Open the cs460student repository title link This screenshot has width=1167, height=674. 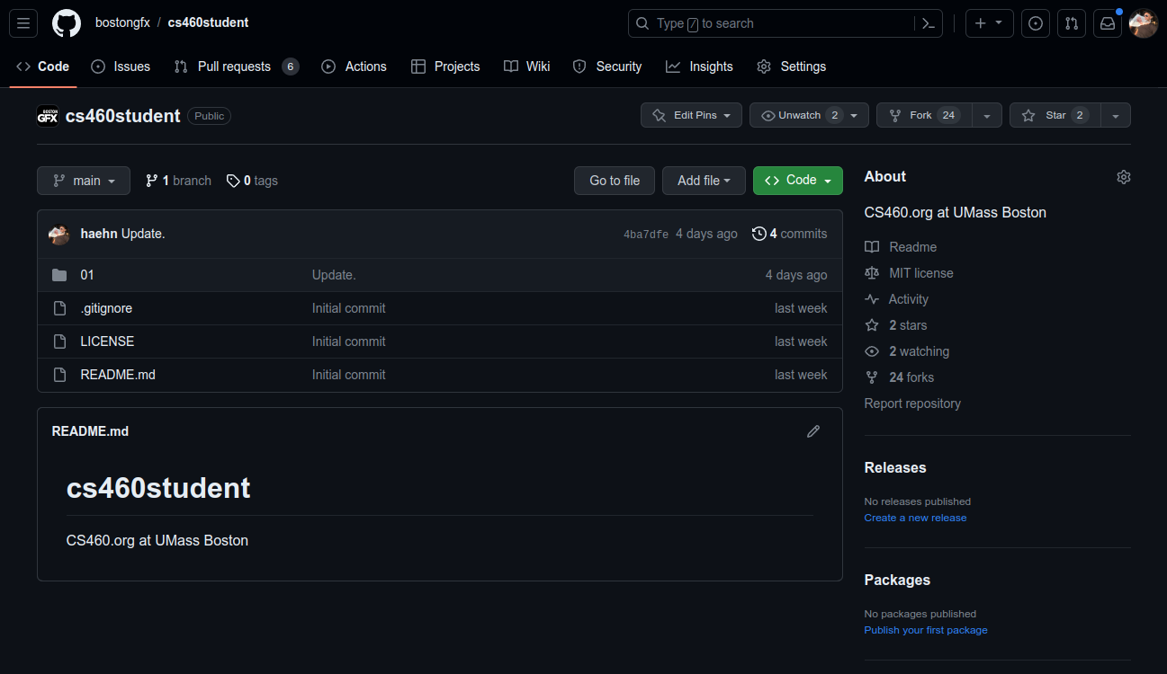pos(123,116)
